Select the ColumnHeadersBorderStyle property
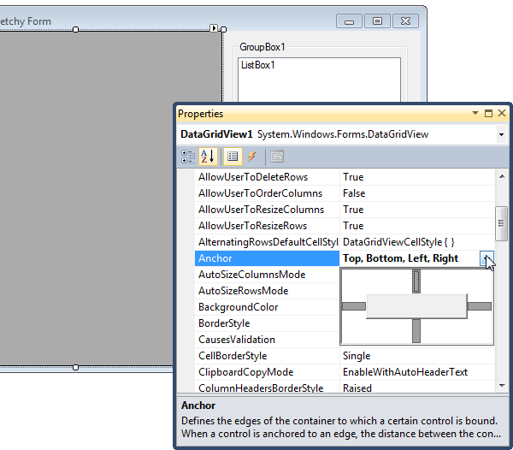 (267, 388)
